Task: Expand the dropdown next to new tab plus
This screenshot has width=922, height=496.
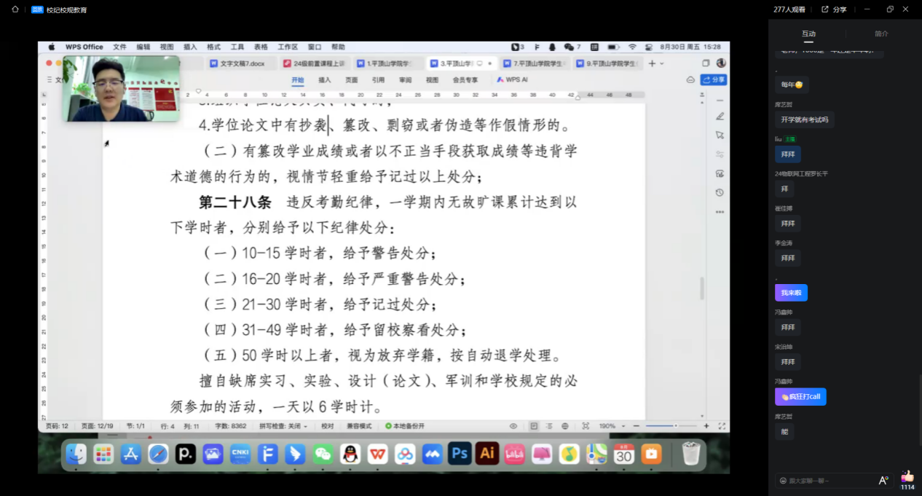Action: coord(662,64)
